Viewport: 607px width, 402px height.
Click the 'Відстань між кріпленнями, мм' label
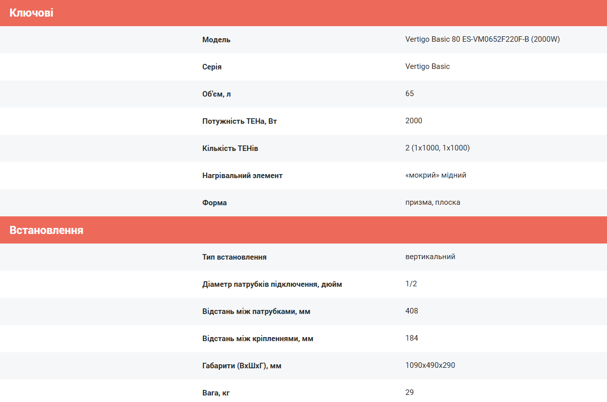click(258, 339)
